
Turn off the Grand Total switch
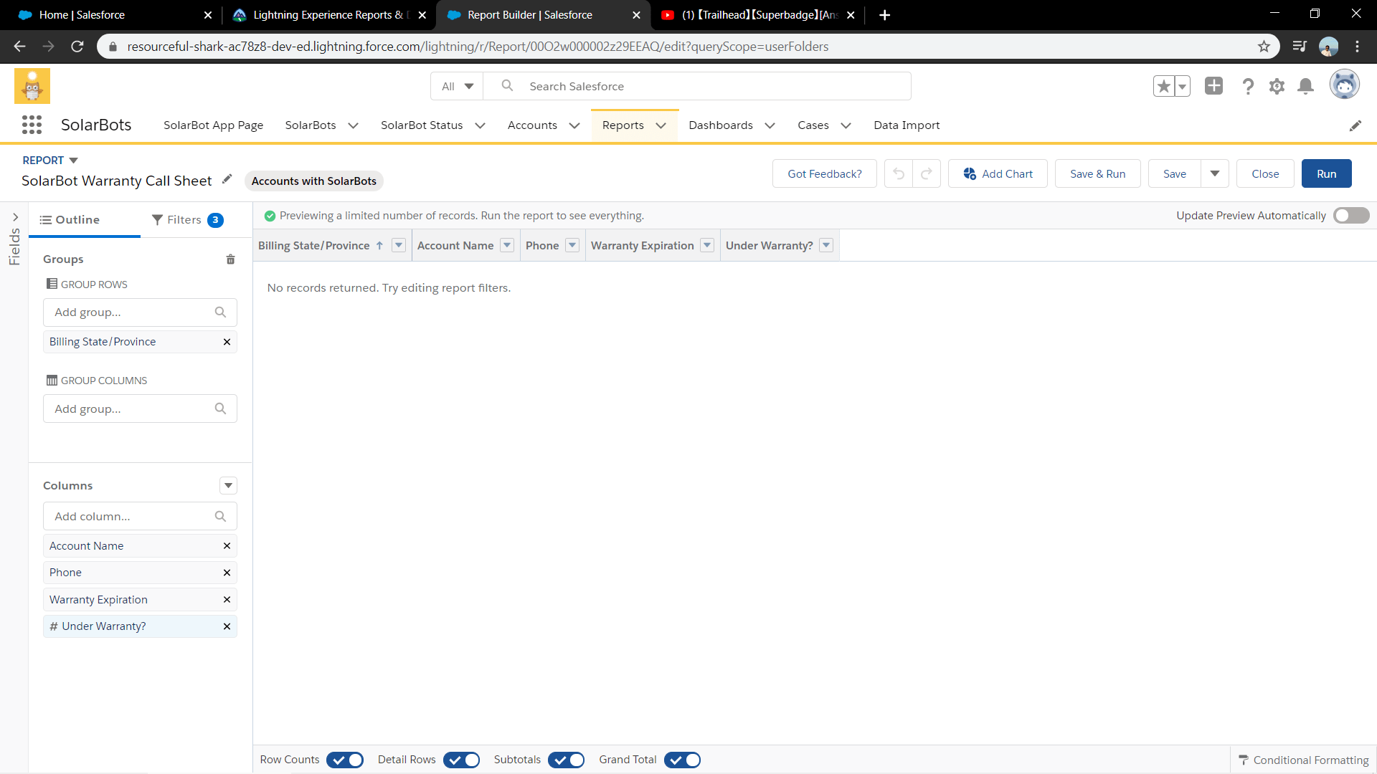pyautogui.click(x=682, y=760)
